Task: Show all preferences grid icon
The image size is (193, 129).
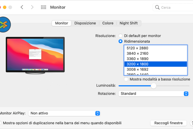Action: 43,7
